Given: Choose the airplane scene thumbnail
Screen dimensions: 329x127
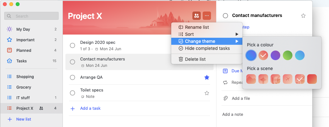Looking at the screenshot, I should point(287,79).
